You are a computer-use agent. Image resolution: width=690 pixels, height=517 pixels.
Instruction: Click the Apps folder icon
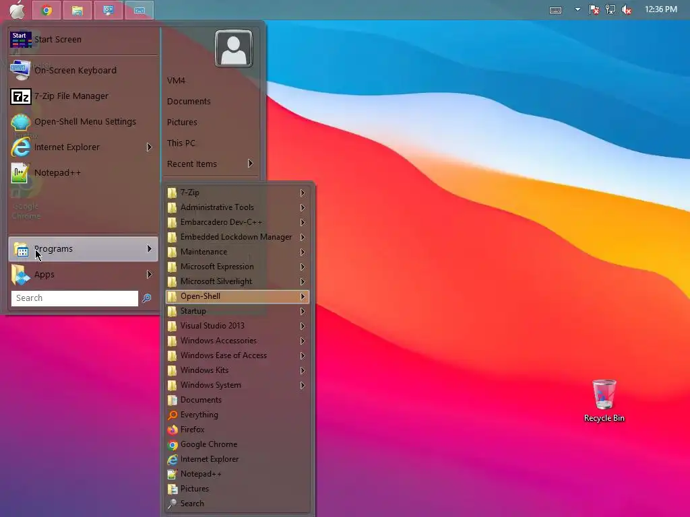(x=21, y=275)
